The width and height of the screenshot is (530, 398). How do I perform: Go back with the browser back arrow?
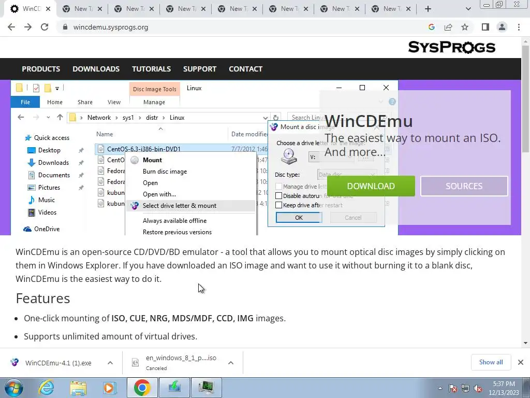[11, 27]
